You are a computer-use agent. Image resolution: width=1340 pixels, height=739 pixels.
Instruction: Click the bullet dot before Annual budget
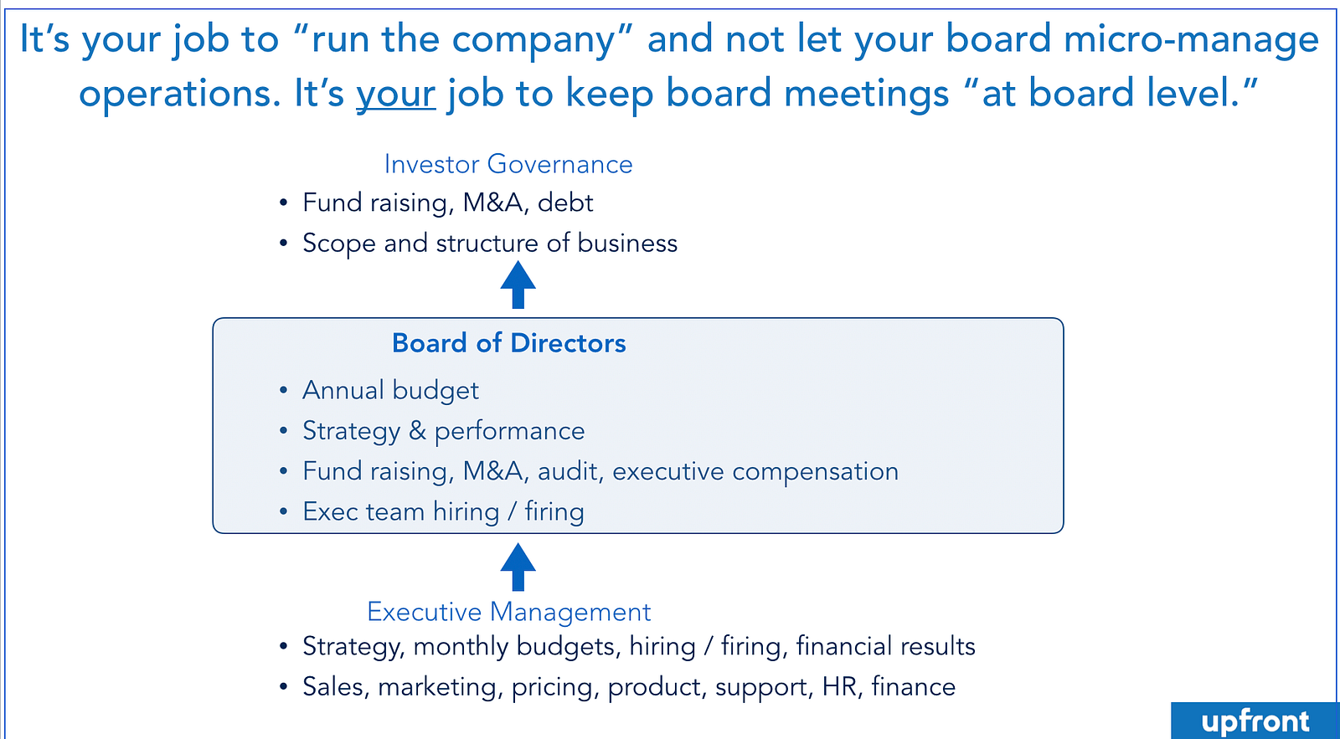(x=284, y=391)
